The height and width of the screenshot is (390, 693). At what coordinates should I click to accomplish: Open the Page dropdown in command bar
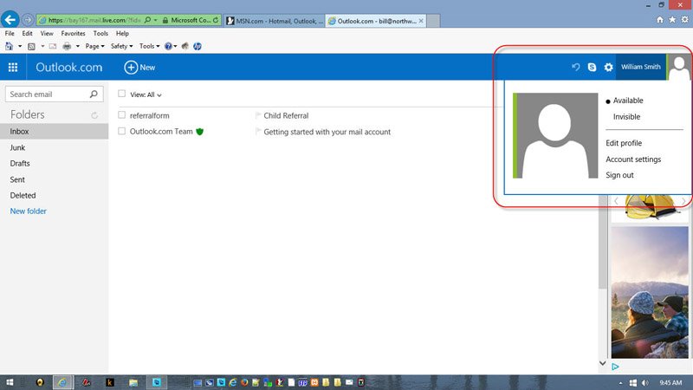click(x=94, y=46)
